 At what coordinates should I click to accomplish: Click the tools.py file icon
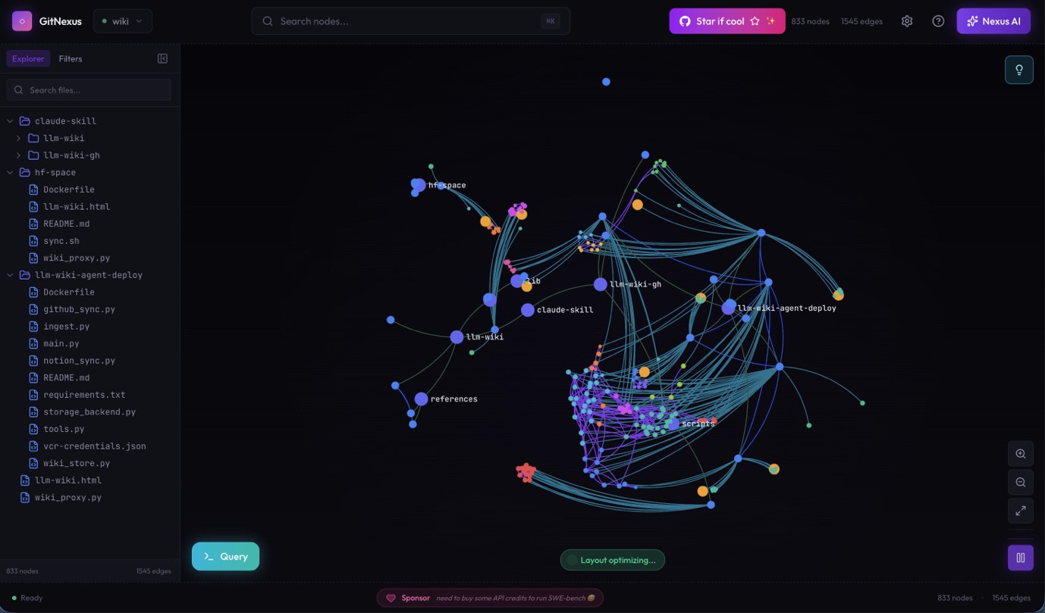point(33,429)
